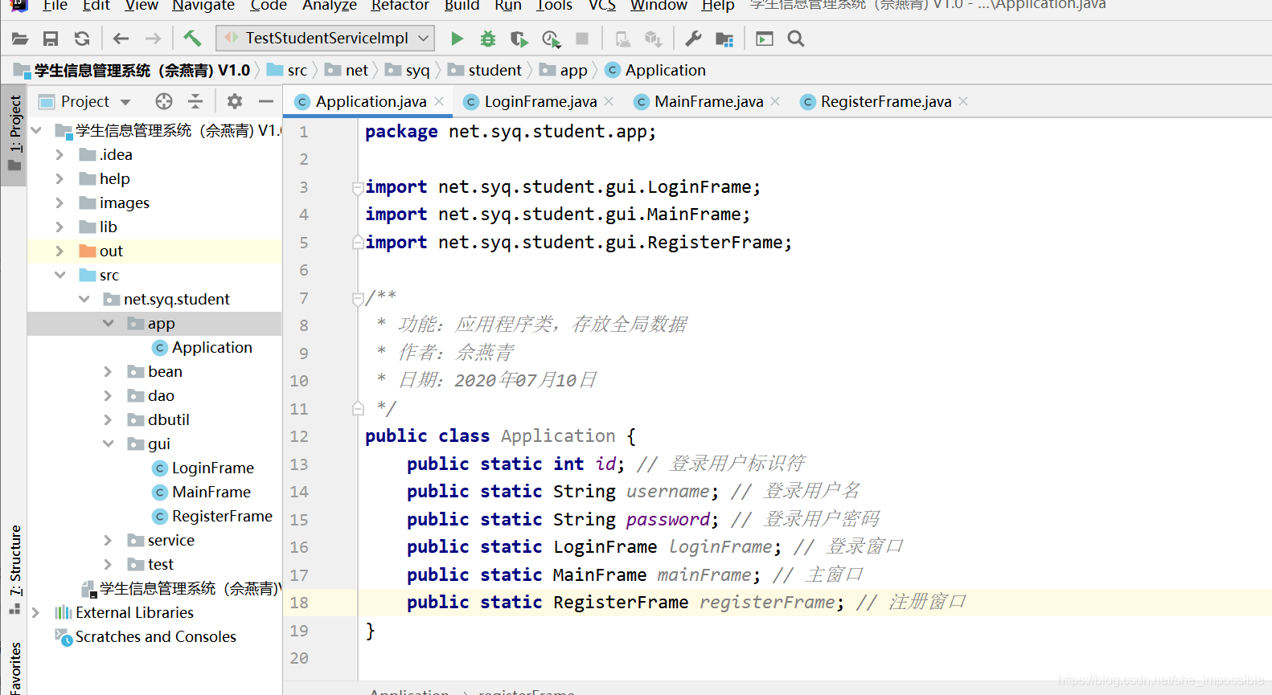The height and width of the screenshot is (695, 1272).
Task: Select RegisterFrame class in project tree
Action: [x=212, y=516]
